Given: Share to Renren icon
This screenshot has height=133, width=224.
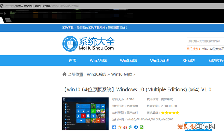Looking at the screenshot, I should (136, 127).
